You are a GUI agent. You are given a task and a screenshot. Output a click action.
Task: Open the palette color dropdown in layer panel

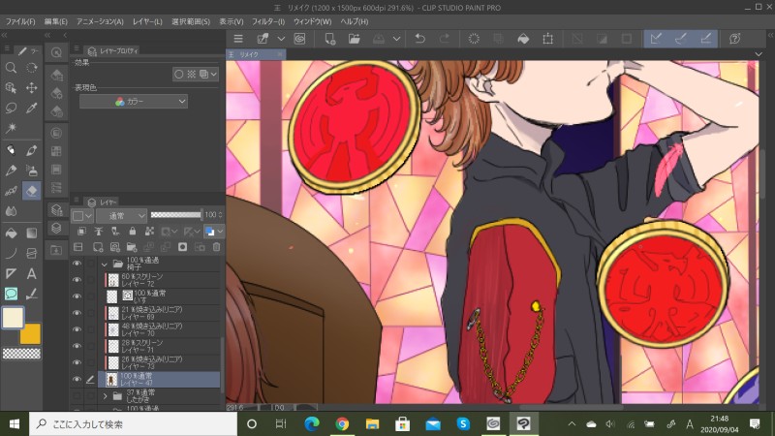coord(82,215)
